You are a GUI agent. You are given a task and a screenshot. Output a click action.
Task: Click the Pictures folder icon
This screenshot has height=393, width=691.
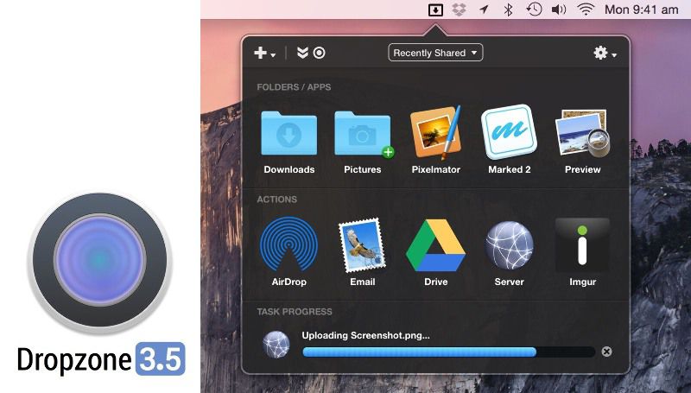click(x=362, y=134)
